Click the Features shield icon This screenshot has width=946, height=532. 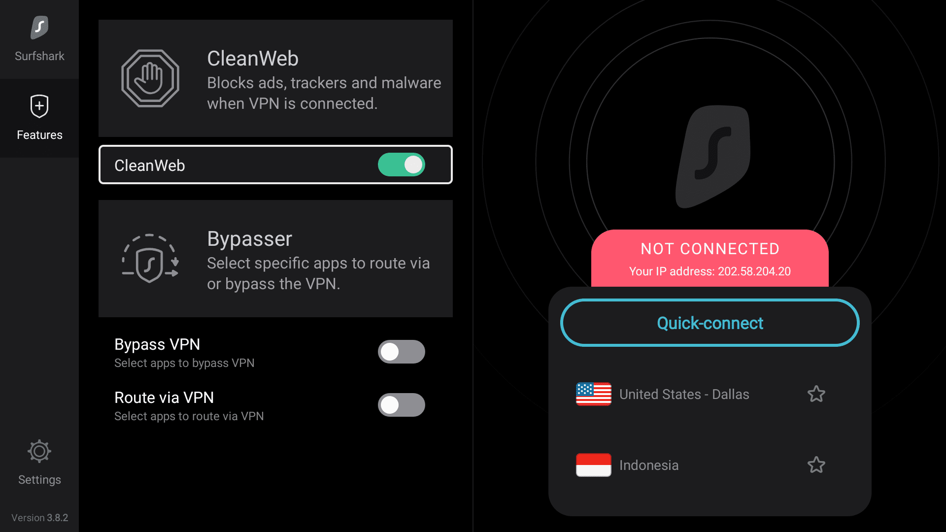39,106
